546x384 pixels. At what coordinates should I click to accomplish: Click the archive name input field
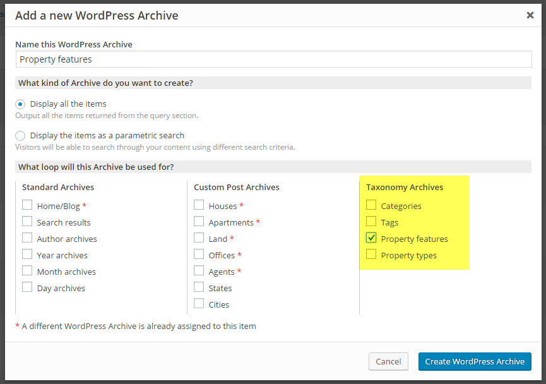[x=274, y=59]
